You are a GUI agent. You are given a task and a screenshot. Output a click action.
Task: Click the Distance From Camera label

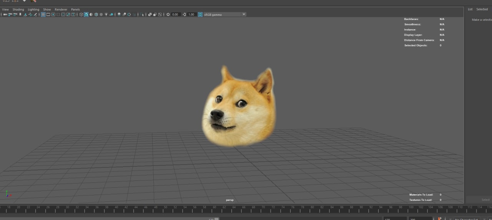pos(419,40)
